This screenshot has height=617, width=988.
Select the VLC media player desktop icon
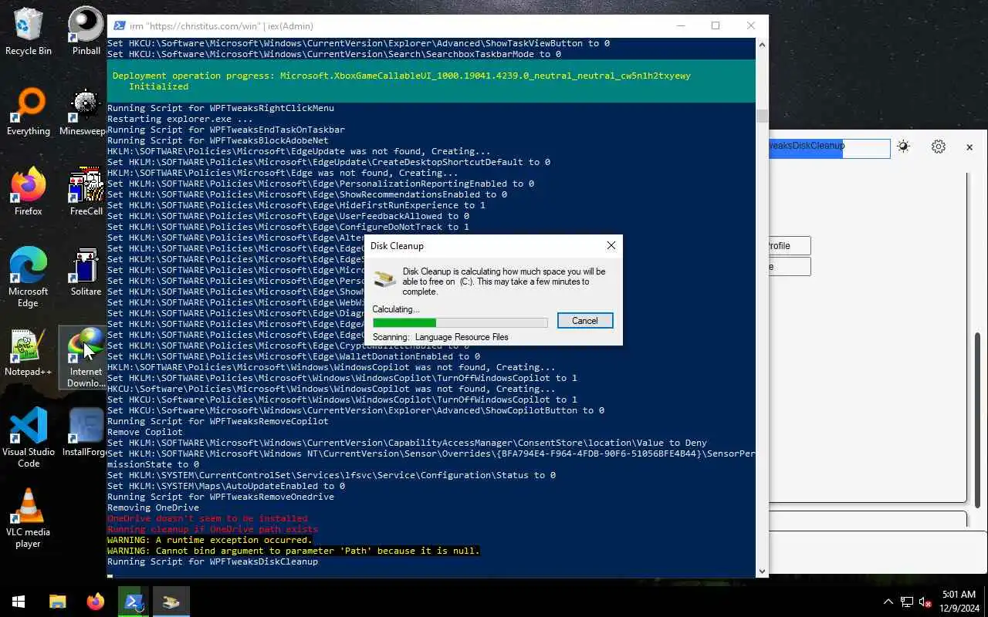click(29, 518)
